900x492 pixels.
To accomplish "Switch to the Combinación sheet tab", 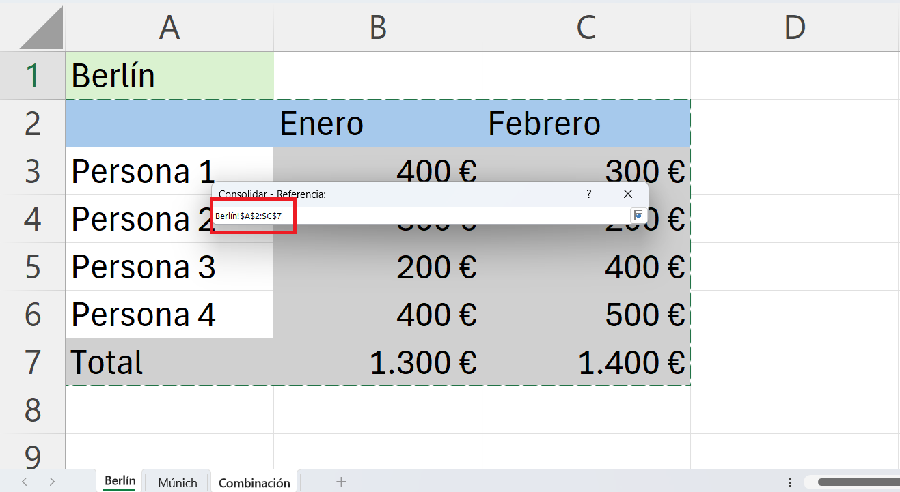I will tap(254, 482).
